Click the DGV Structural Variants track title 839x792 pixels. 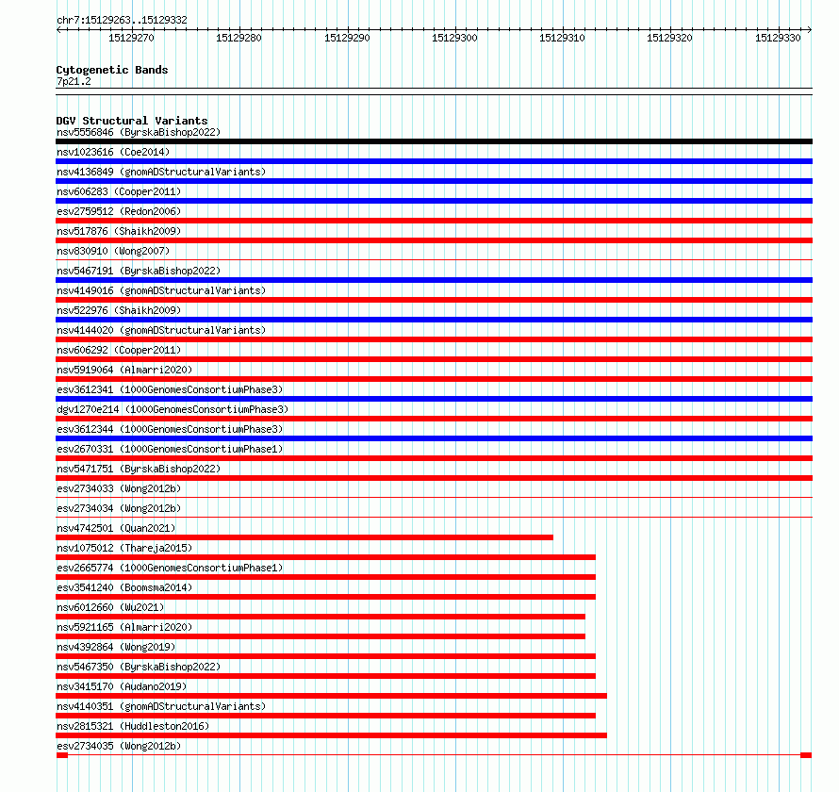pos(132,121)
